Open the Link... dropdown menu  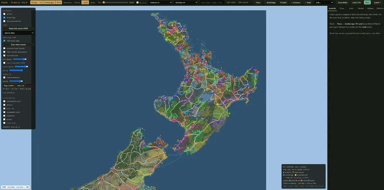324,2
